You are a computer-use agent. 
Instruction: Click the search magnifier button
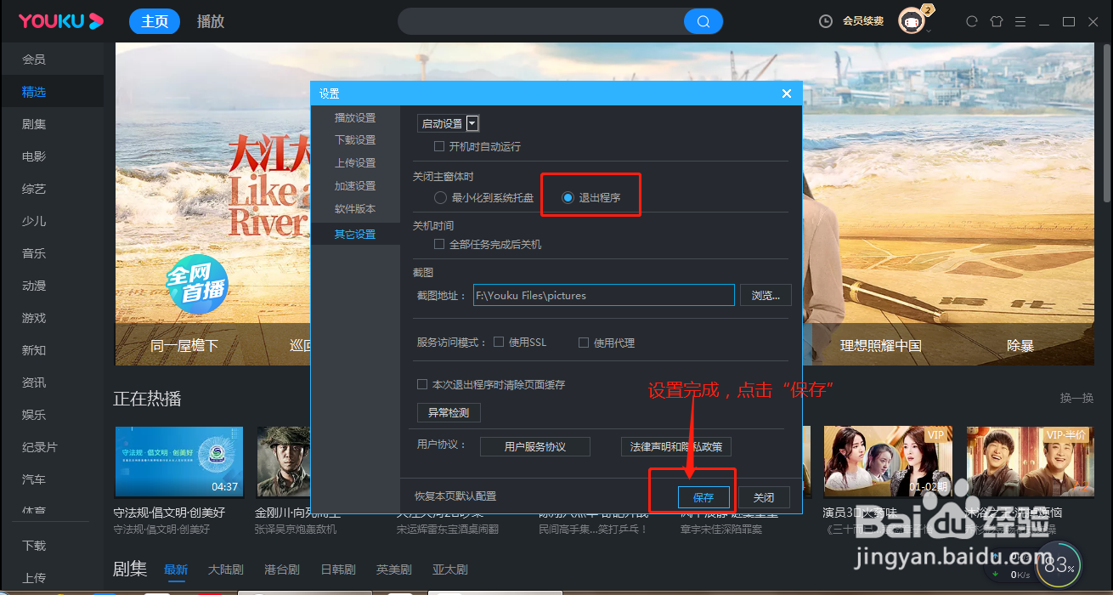(x=703, y=21)
